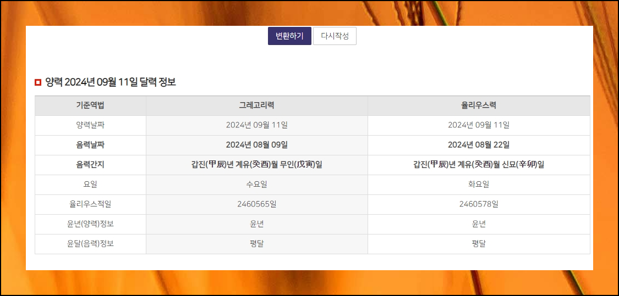Select the 양력날짜 row label

click(90, 125)
